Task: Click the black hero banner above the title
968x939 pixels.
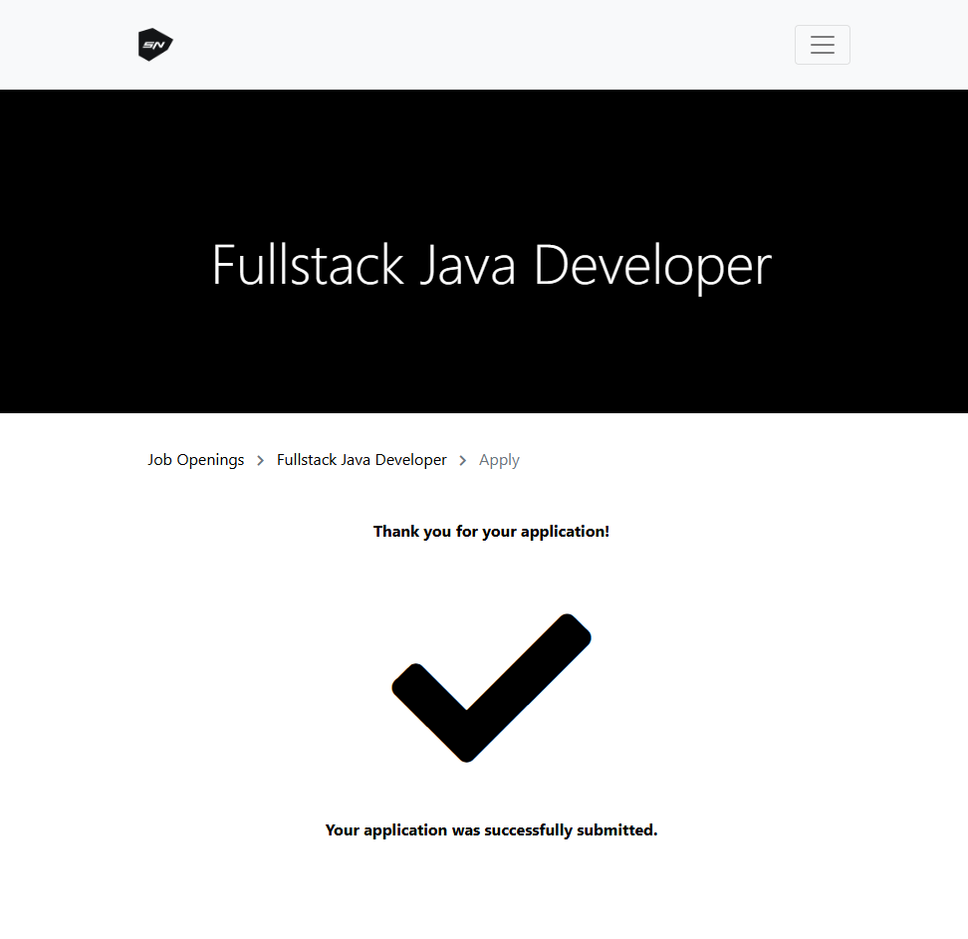Action: [484, 149]
